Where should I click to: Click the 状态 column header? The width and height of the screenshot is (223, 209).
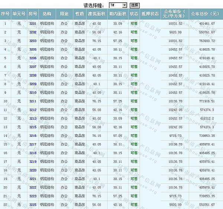134,14
